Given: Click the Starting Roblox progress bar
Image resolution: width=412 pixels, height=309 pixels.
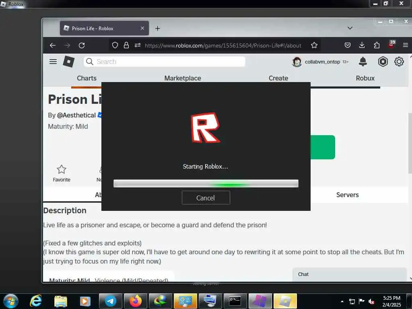Looking at the screenshot, I should [206, 183].
